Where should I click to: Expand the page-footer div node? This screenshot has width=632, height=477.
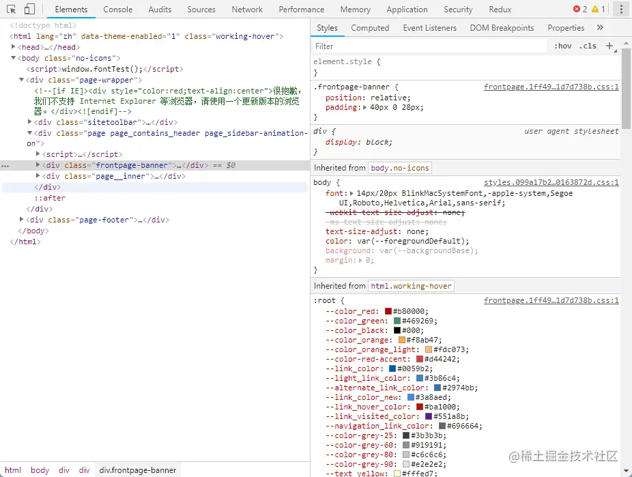[x=21, y=219]
